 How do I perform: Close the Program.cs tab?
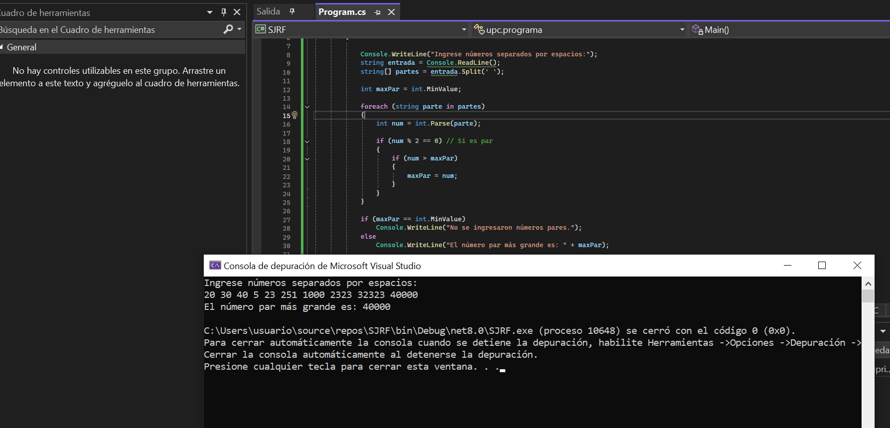(x=391, y=12)
